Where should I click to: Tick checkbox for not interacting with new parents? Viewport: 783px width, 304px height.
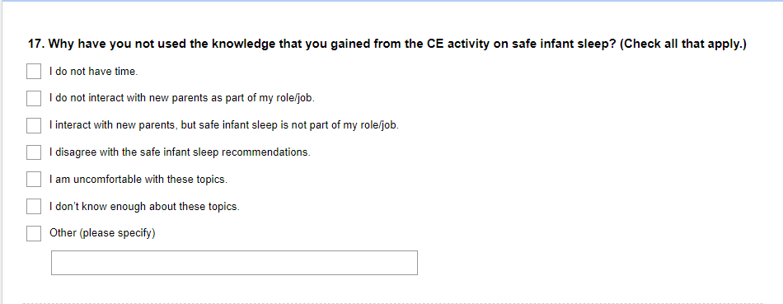(x=34, y=98)
